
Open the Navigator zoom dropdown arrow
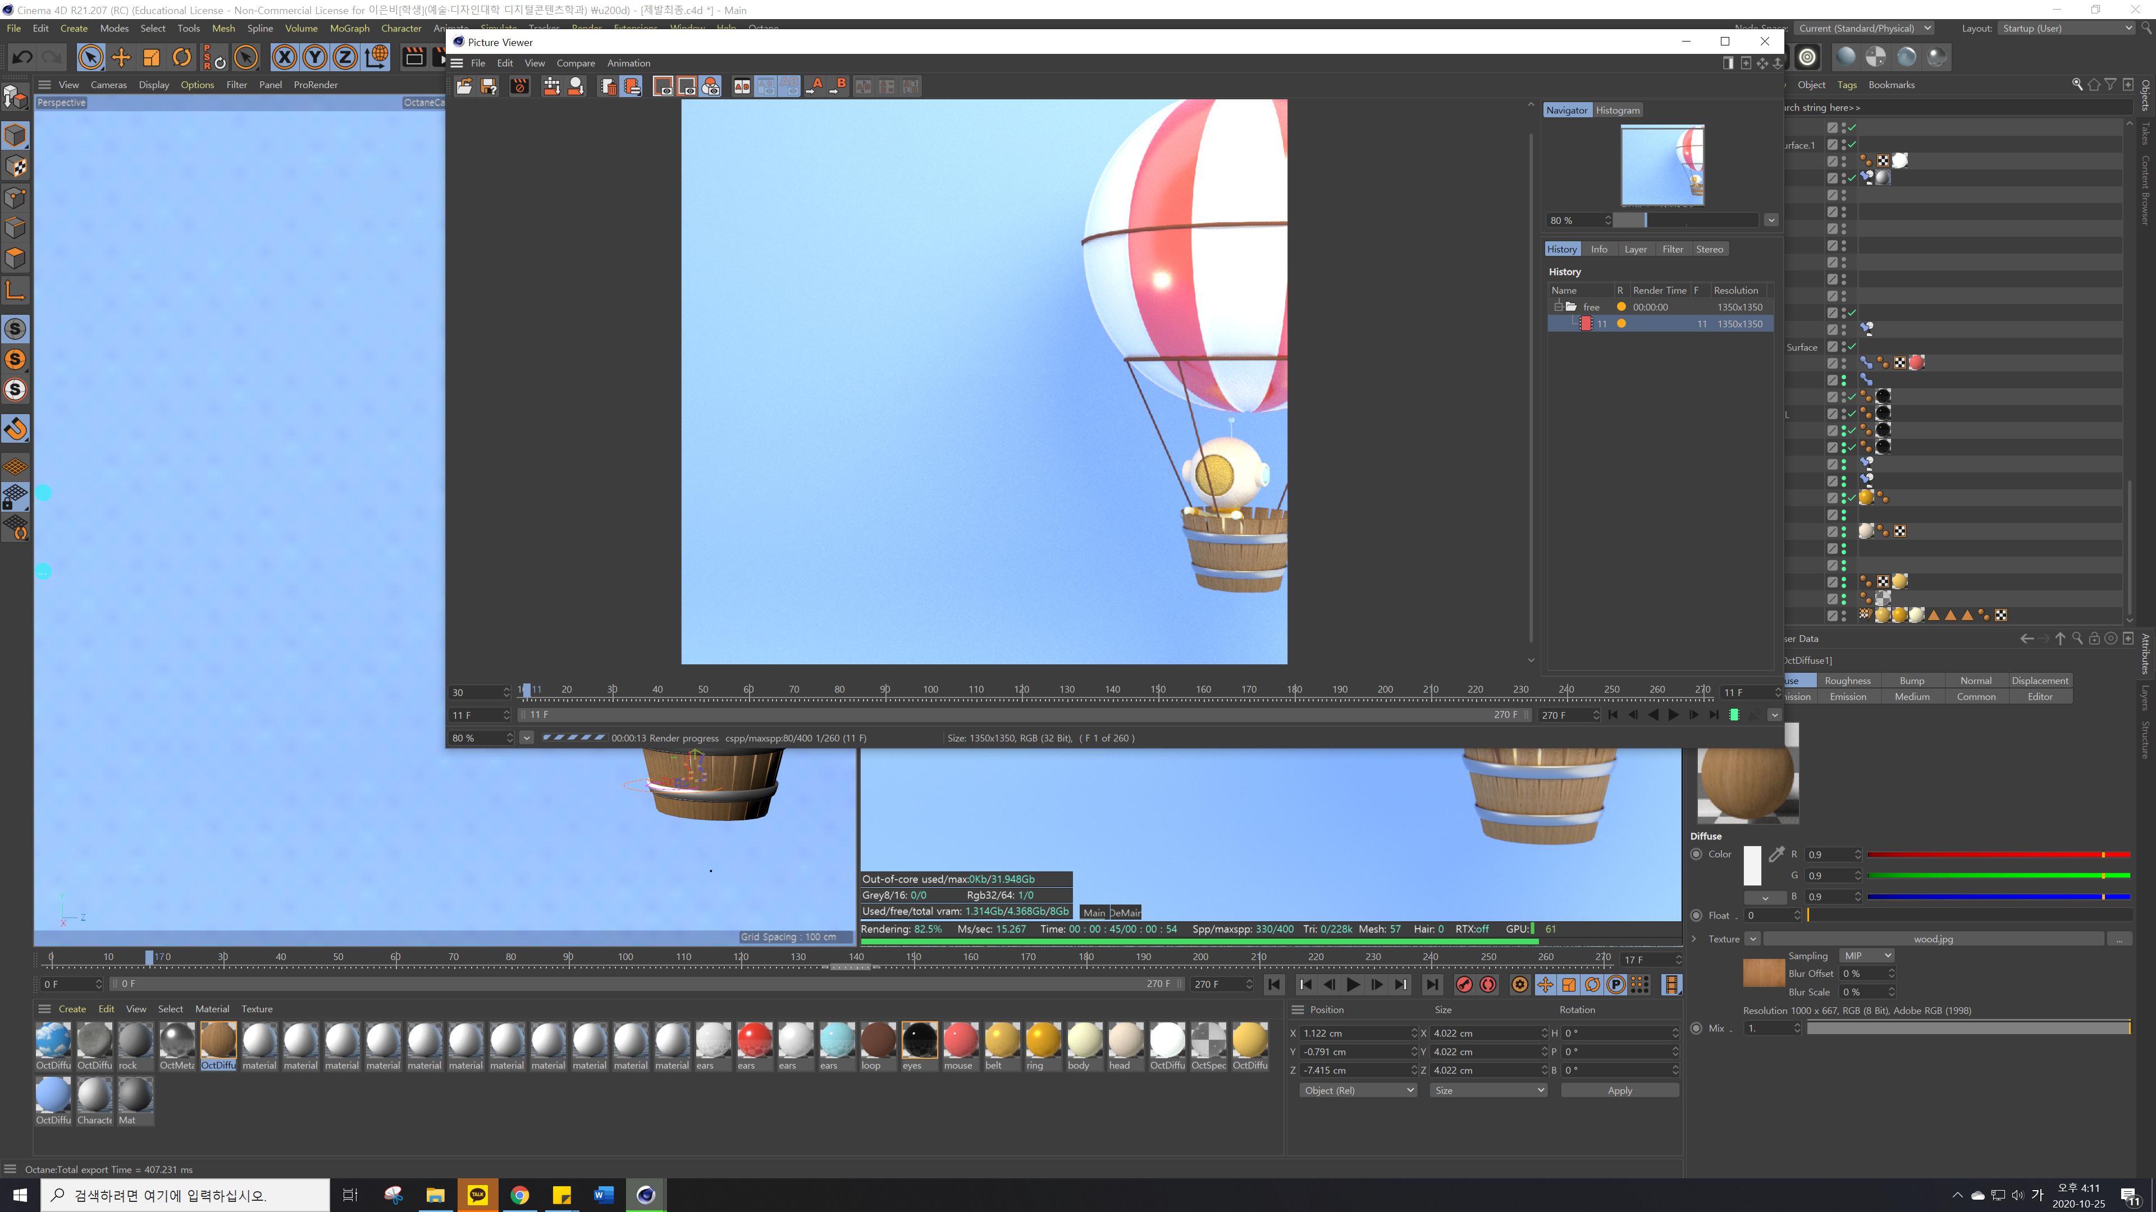[x=1771, y=220]
